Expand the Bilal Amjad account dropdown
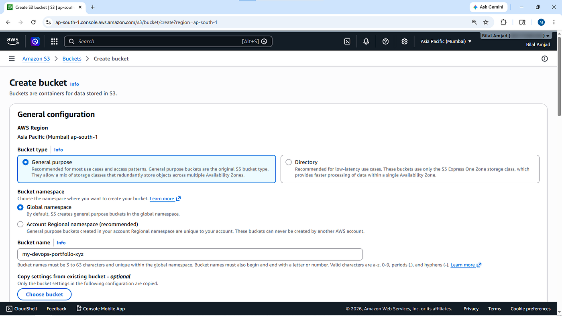The height and width of the screenshot is (316, 562). click(516, 36)
